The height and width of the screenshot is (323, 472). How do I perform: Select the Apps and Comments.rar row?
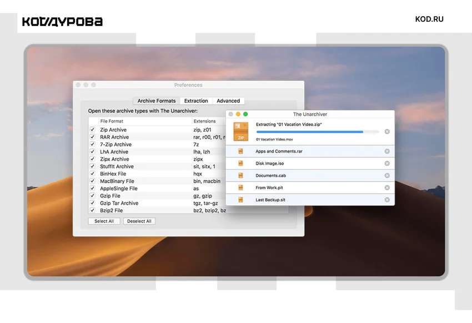pyautogui.click(x=310, y=152)
